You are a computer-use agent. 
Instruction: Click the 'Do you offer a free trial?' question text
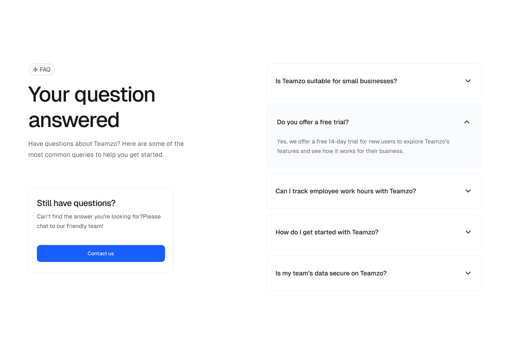pos(313,122)
